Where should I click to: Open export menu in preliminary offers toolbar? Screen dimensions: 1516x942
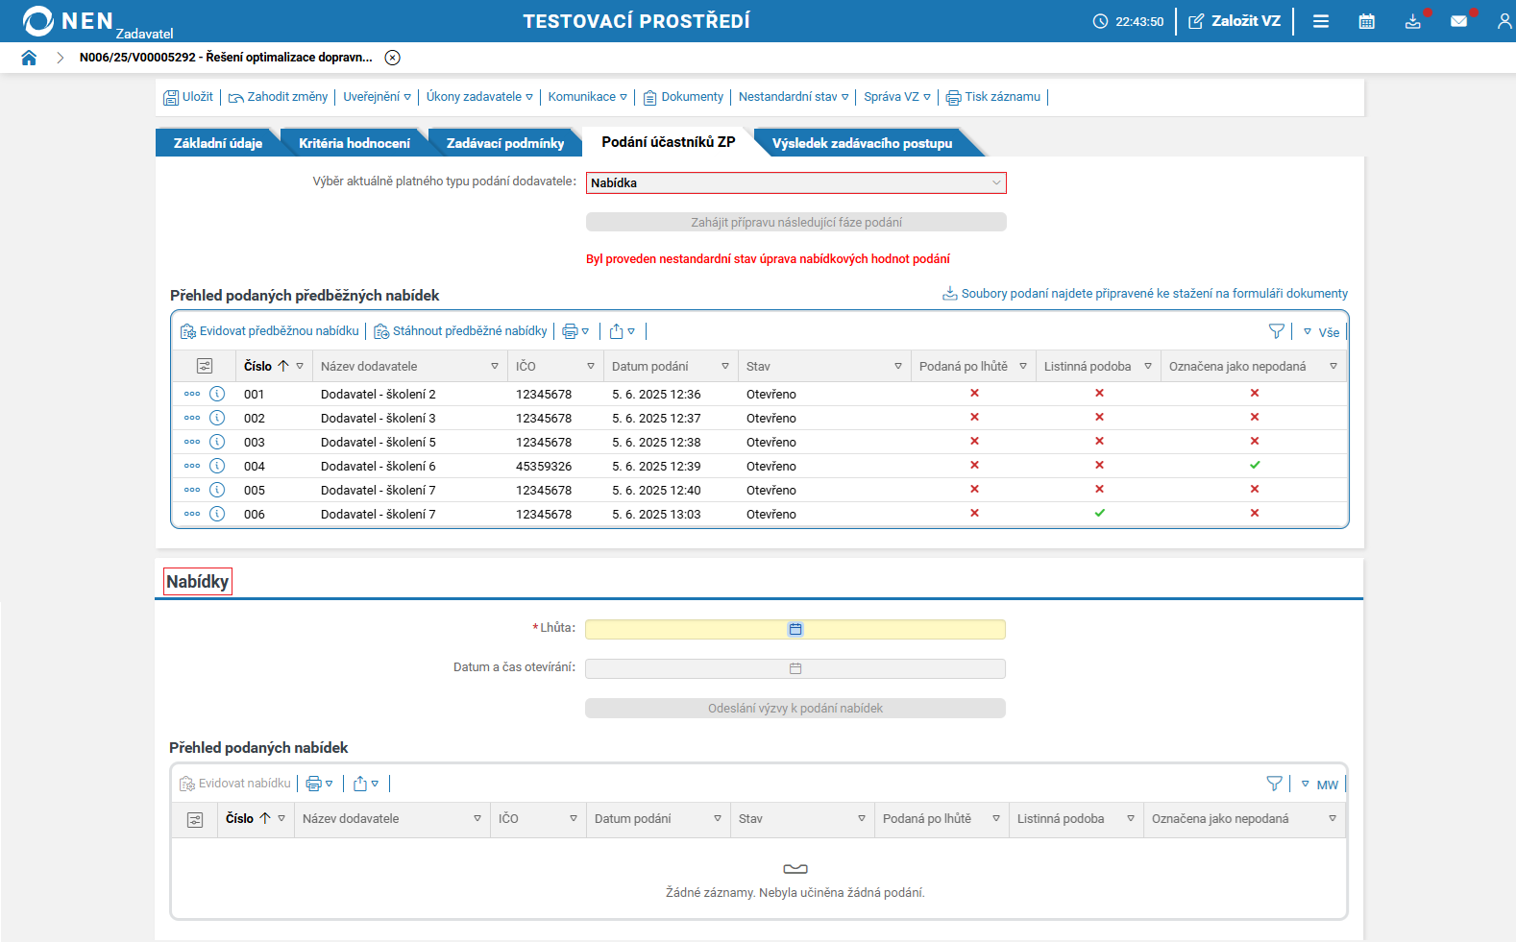[x=623, y=331]
